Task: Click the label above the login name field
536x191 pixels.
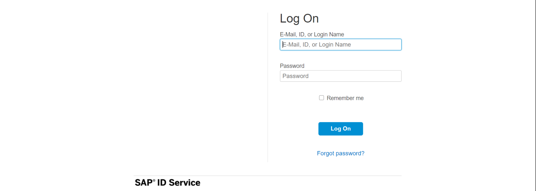Action: click(x=312, y=34)
